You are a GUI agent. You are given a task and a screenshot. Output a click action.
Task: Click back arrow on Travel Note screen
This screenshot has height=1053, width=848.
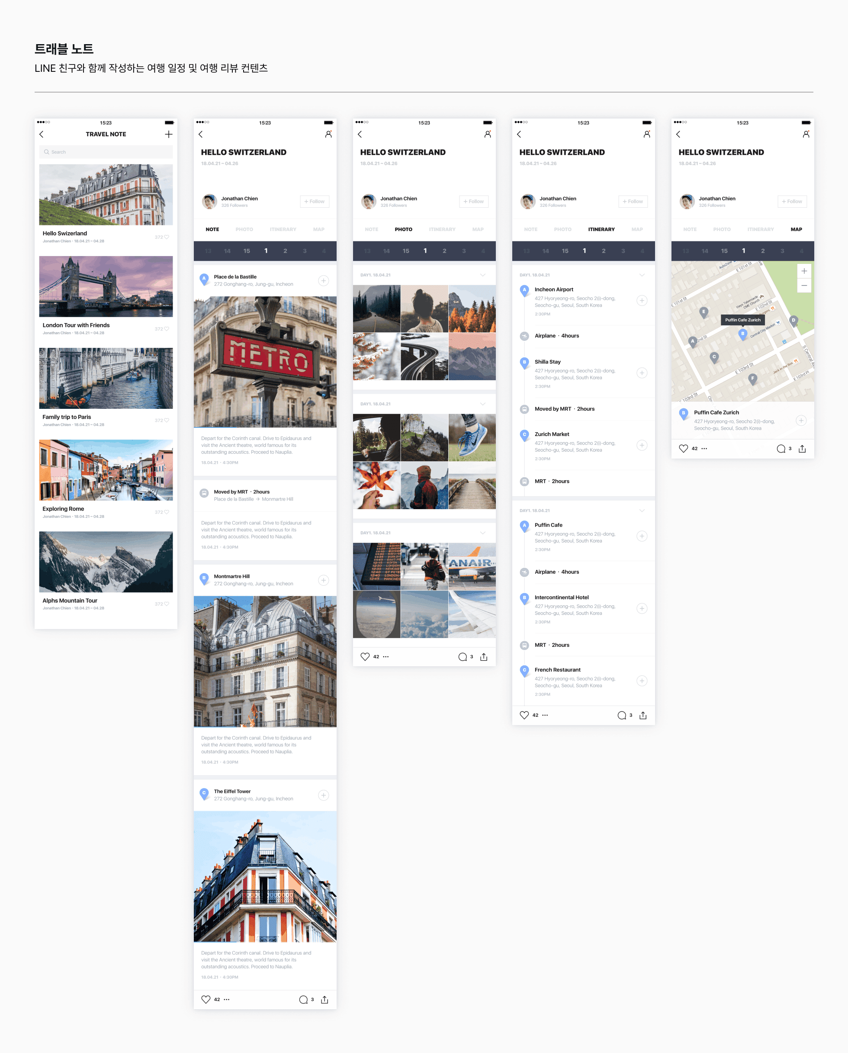pyautogui.click(x=42, y=134)
